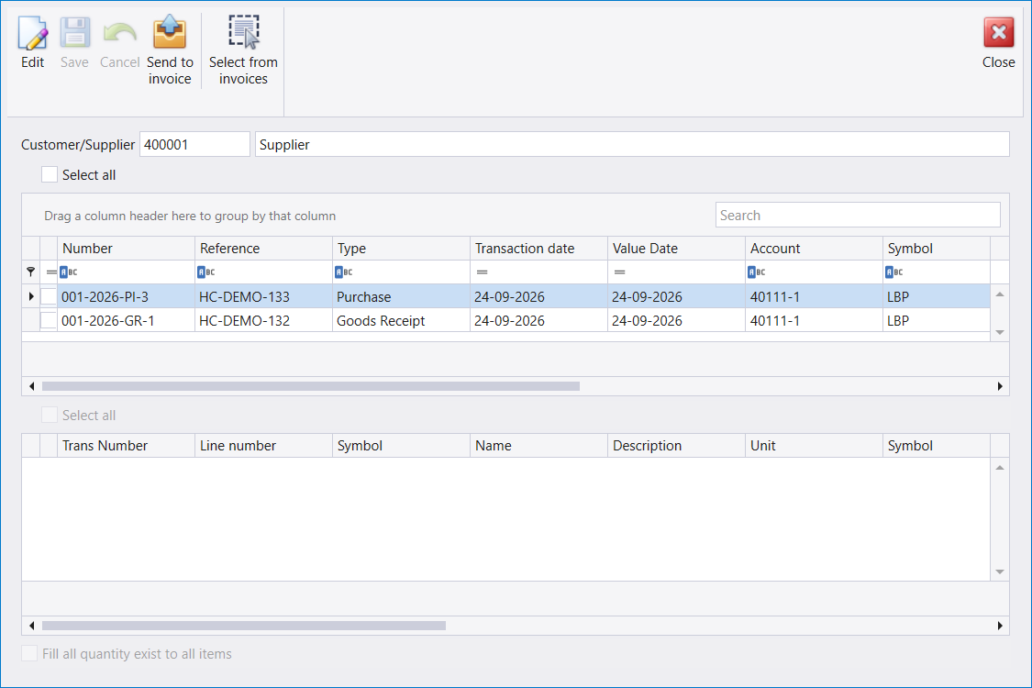This screenshot has height=688, width=1032.
Task: Click the Supplier name field
Action: pyautogui.click(x=632, y=144)
